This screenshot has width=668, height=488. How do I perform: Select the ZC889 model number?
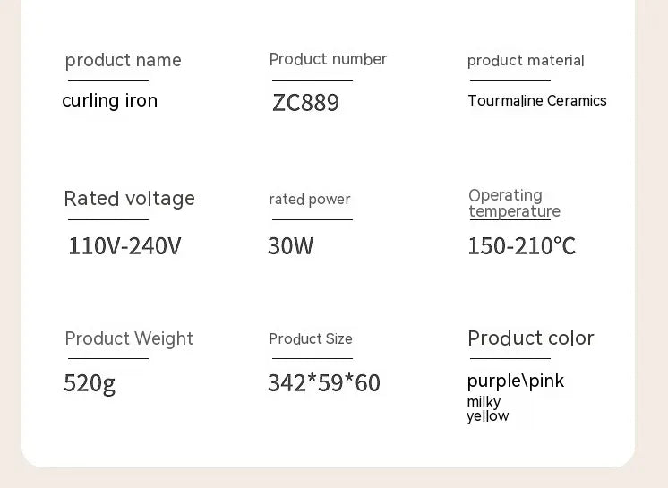point(305,103)
